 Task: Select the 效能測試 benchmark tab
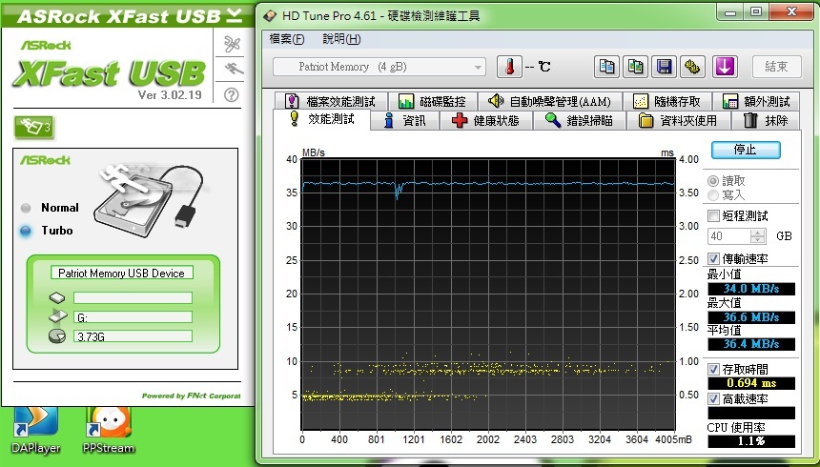tap(321, 119)
